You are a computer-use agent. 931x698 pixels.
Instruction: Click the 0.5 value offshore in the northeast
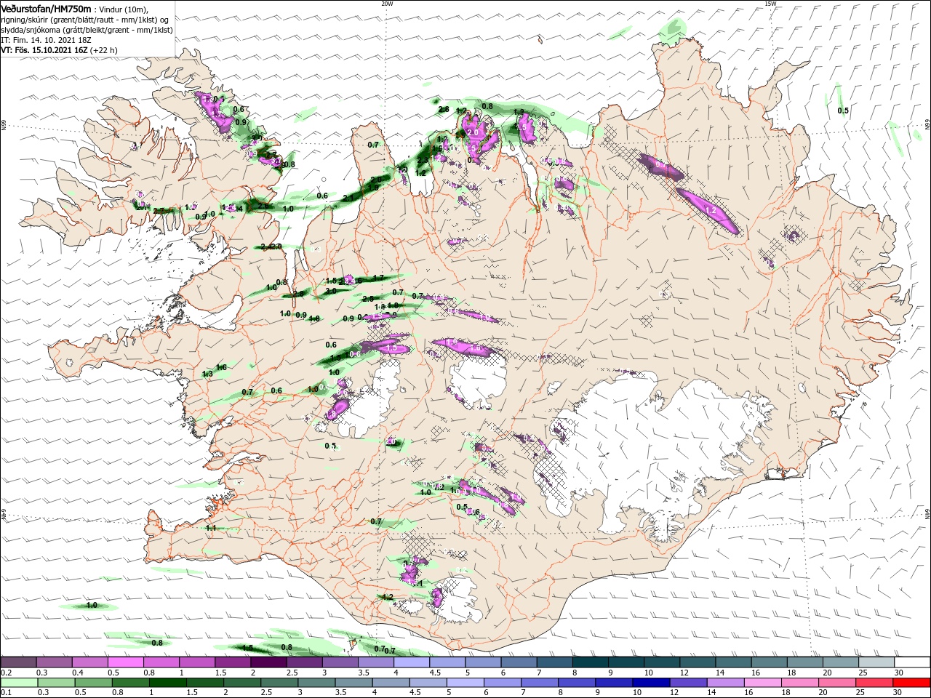(843, 111)
